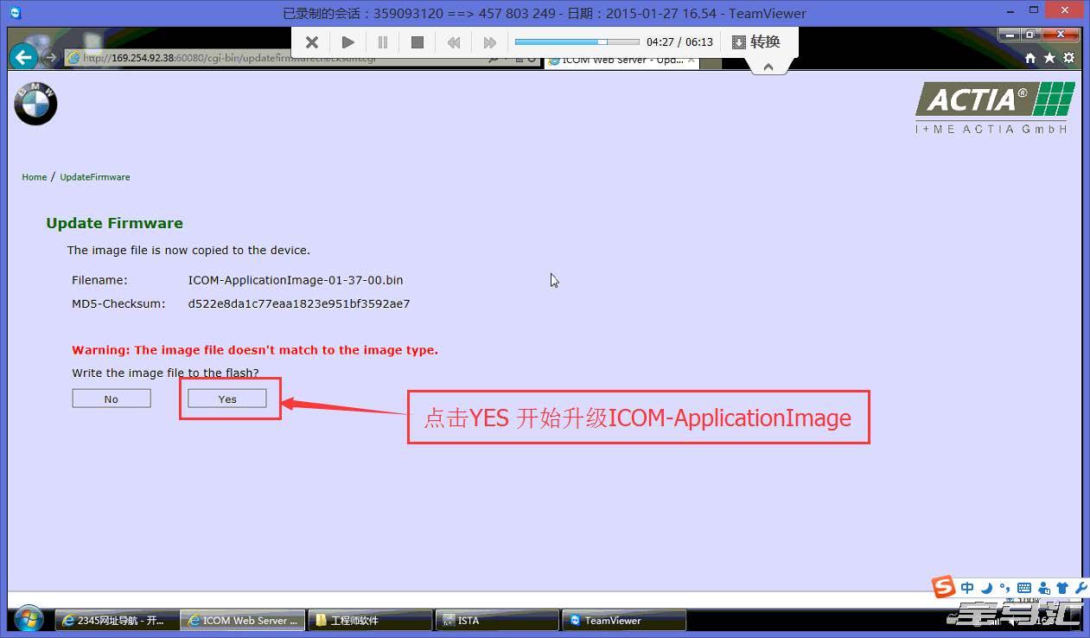Open the Sogou user account icon

(1044, 588)
